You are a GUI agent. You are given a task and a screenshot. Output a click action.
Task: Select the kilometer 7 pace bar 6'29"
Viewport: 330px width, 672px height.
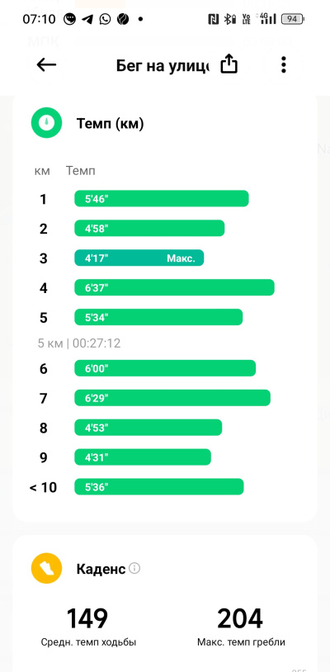pyautogui.click(x=172, y=398)
